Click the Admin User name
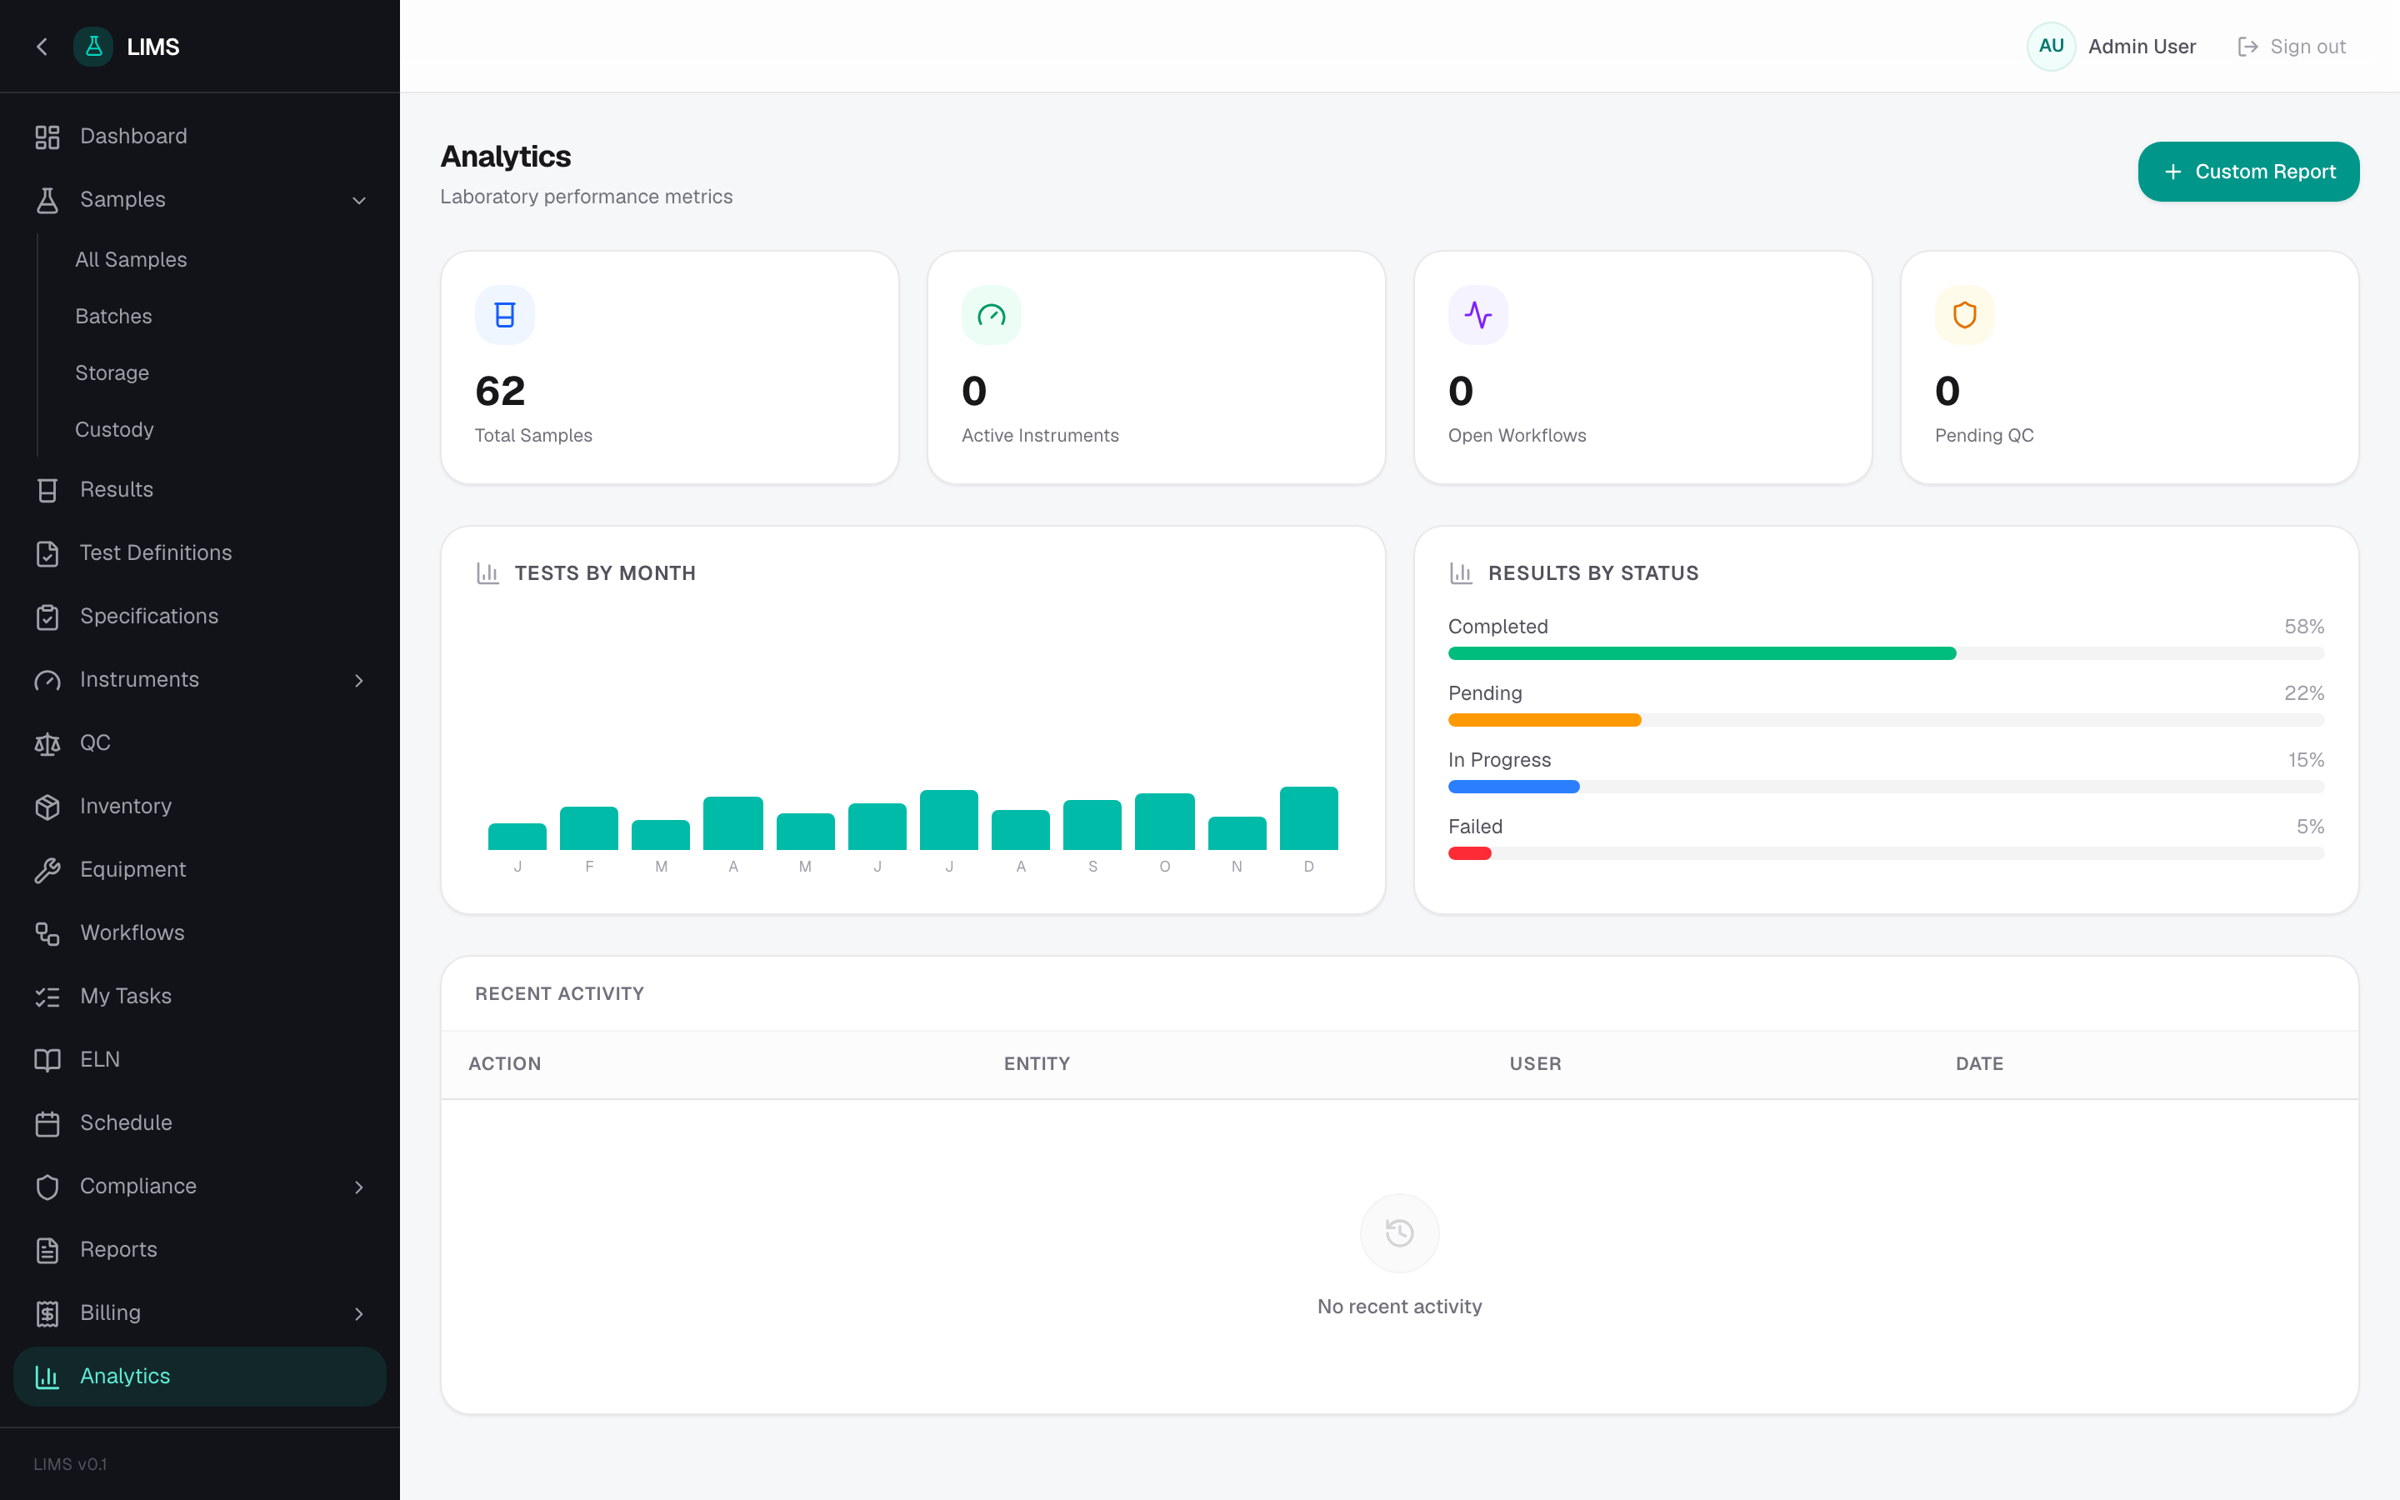 pos(2142,47)
